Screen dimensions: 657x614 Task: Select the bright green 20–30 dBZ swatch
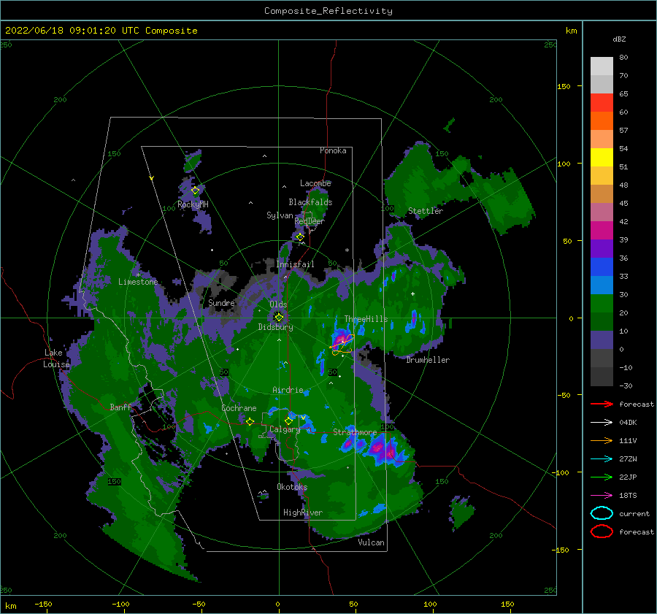point(602,304)
